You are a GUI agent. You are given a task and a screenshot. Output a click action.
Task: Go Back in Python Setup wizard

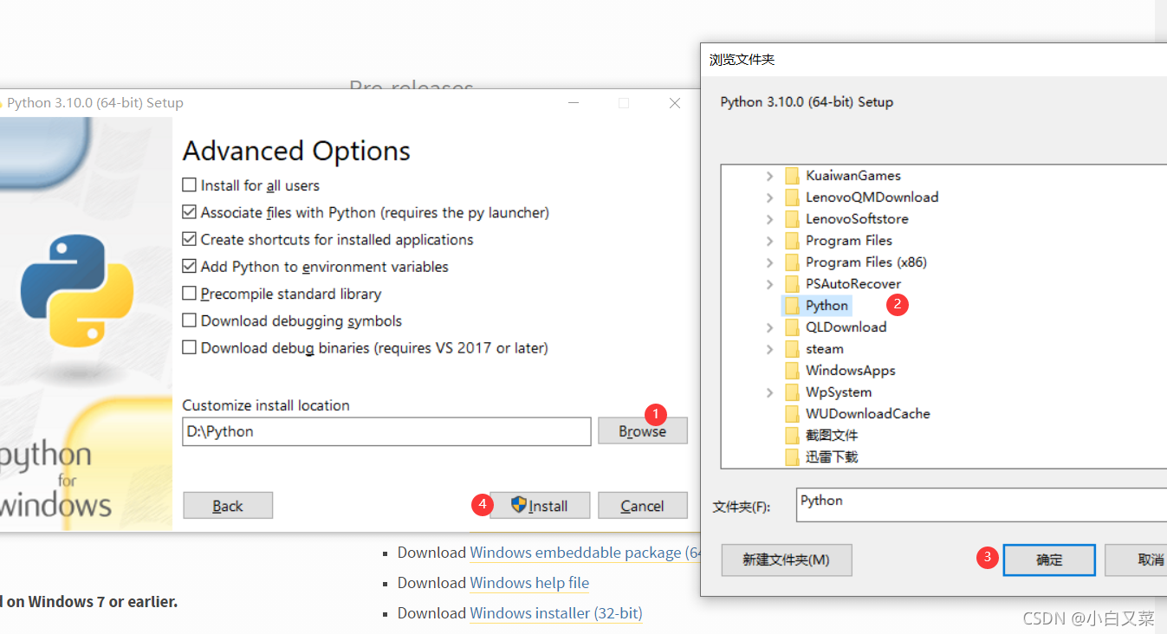tap(228, 506)
